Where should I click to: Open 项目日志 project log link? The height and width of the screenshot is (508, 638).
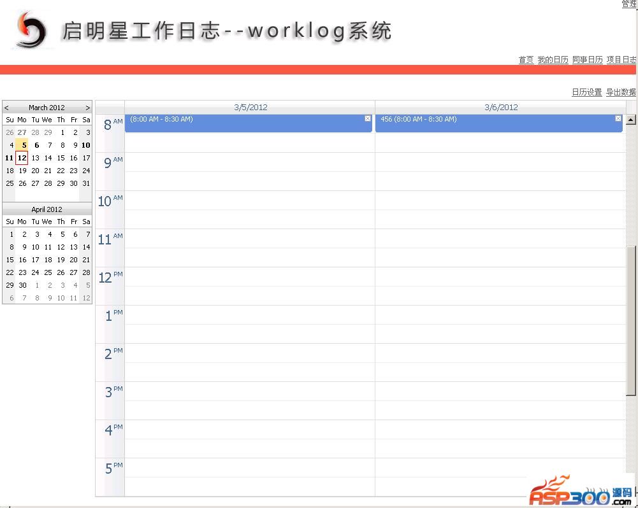pos(621,60)
